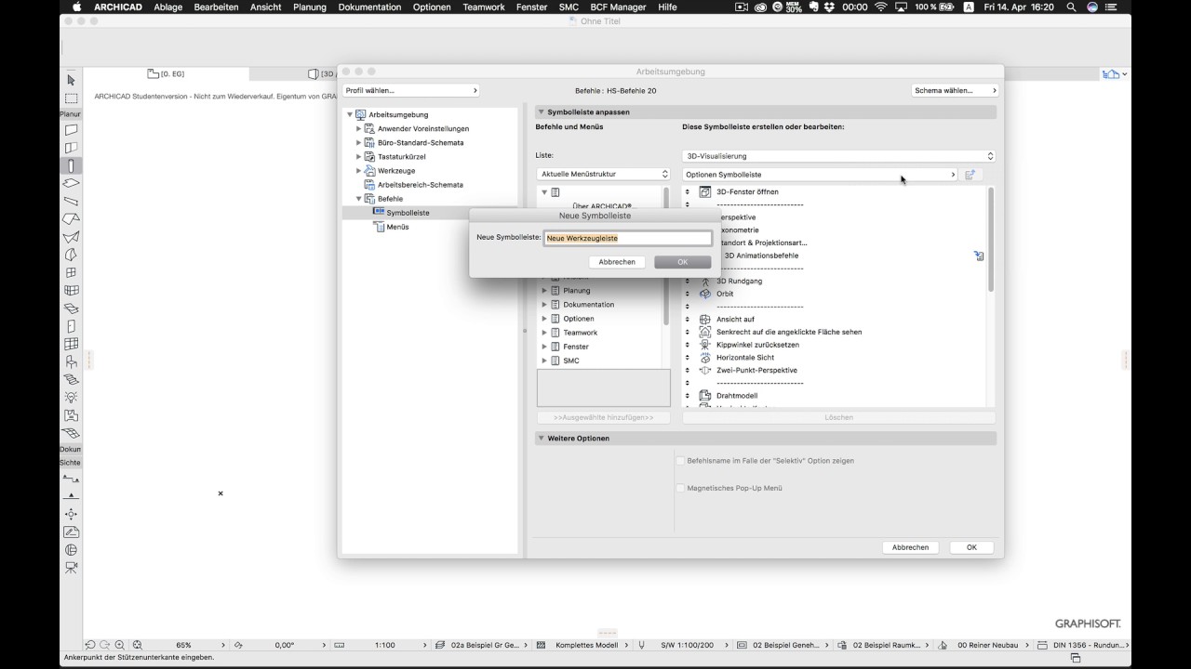This screenshot has height=669, width=1191.
Task: Click the 3D-Fenster öffnen command icon
Action: click(x=705, y=191)
